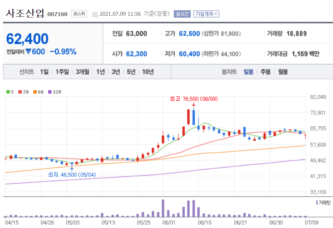
Task: Click the trading value 1,159 백만
Action: point(306,54)
